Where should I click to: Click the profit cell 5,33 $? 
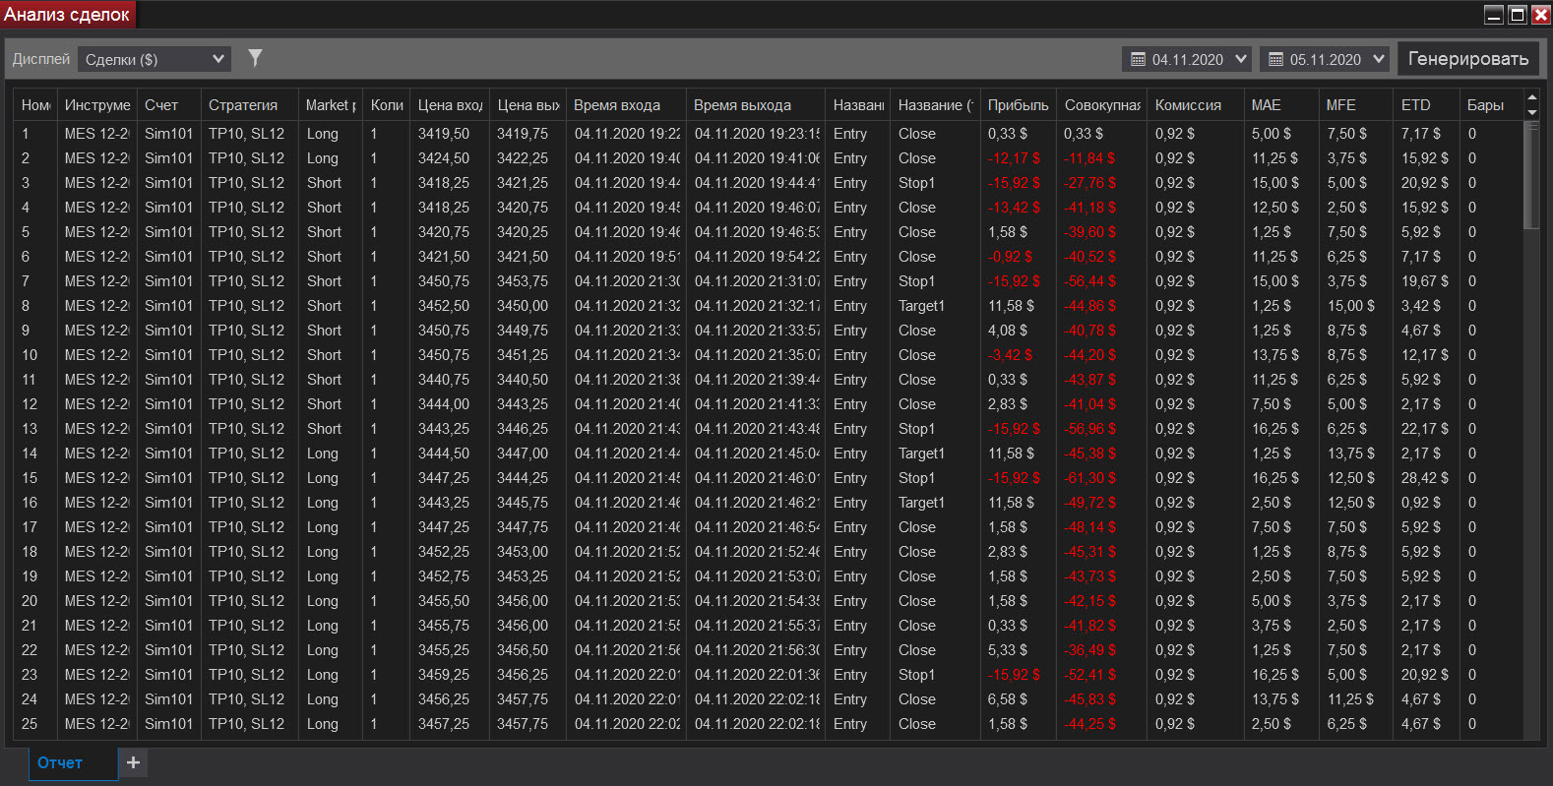coord(1008,650)
